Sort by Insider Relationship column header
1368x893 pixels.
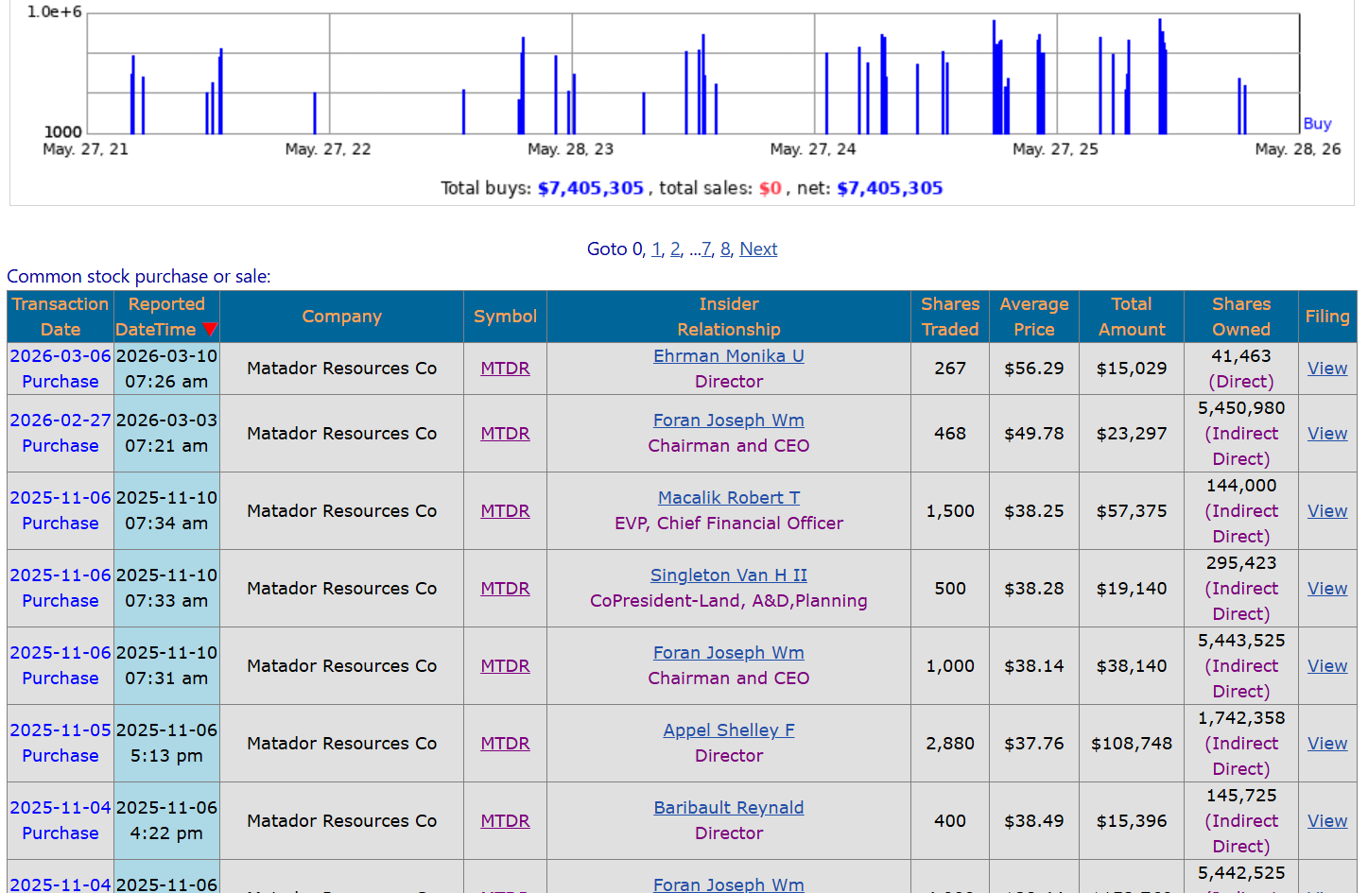pyautogui.click(x=729, y=317)
